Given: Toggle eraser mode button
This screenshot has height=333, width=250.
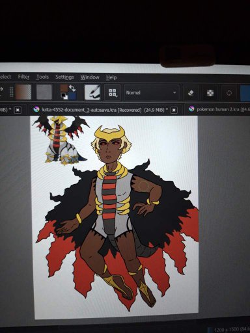Looking at the screenshot, I should click(190, 93).
